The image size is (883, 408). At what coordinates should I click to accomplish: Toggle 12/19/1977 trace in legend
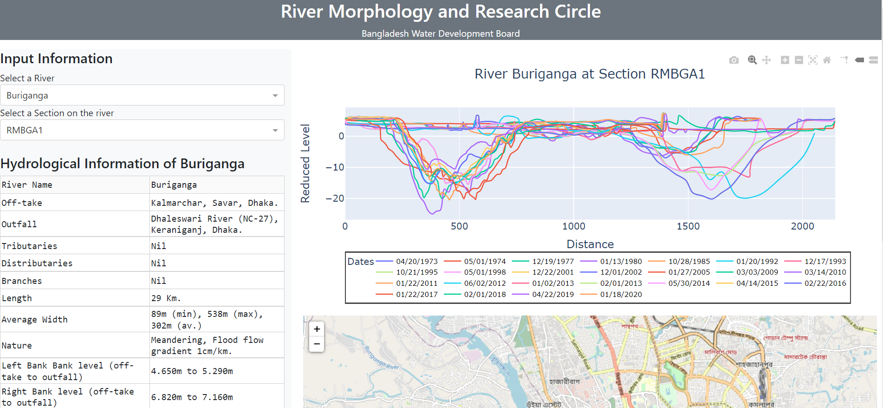coord(543,262)
